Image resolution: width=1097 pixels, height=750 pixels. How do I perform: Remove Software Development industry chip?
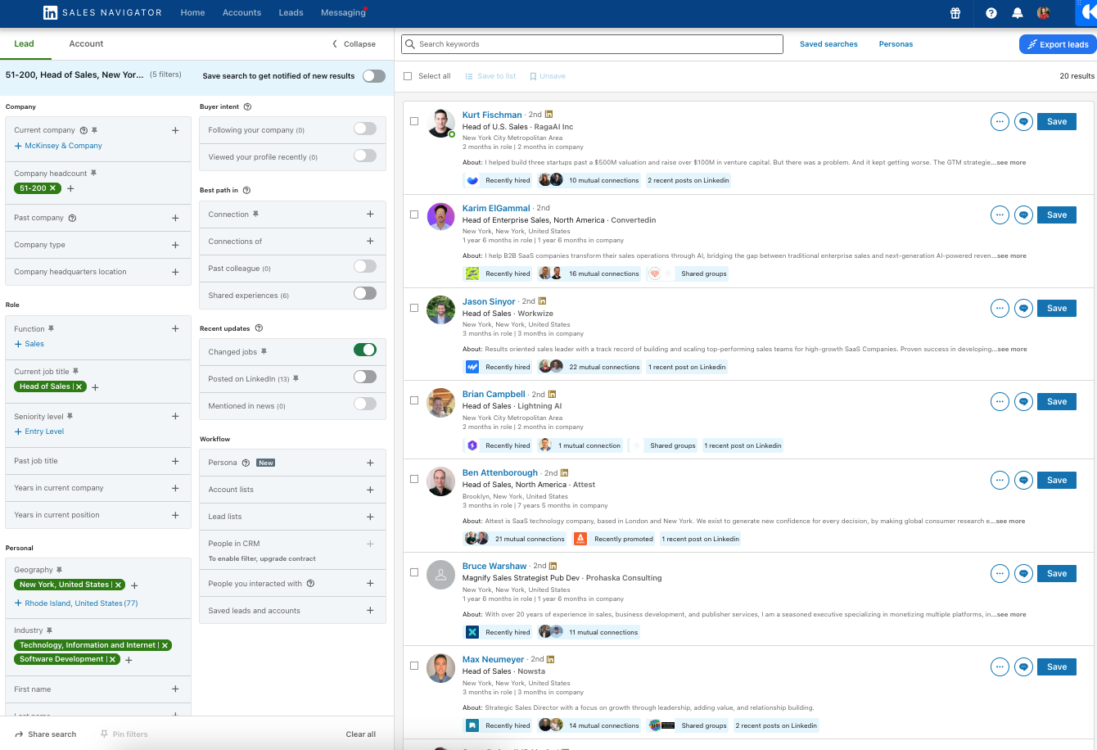point(113,659)
